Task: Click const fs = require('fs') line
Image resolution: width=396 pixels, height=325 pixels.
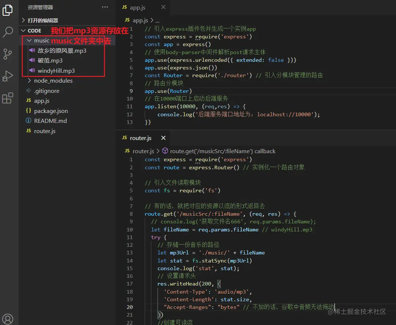Action: point(182,190)
